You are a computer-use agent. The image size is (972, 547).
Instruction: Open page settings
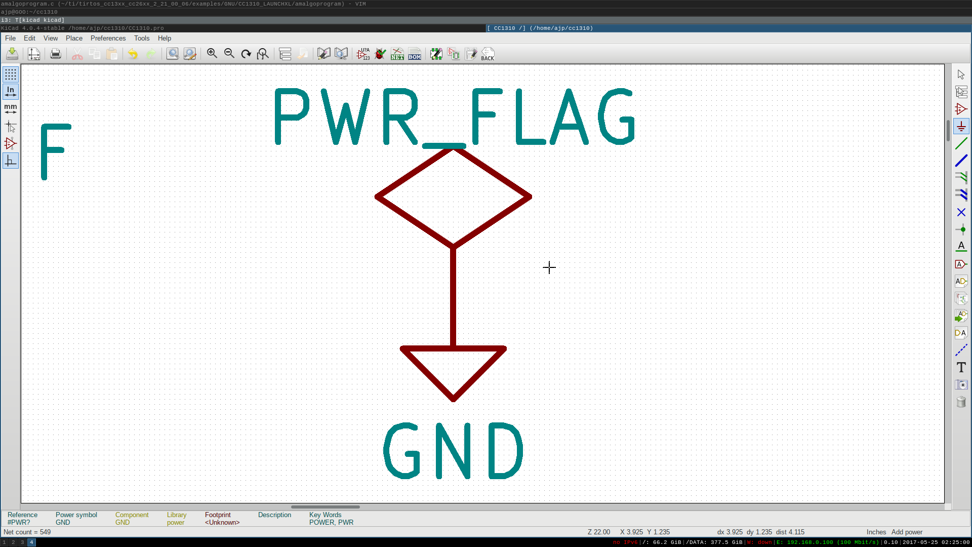click(34, 54)
